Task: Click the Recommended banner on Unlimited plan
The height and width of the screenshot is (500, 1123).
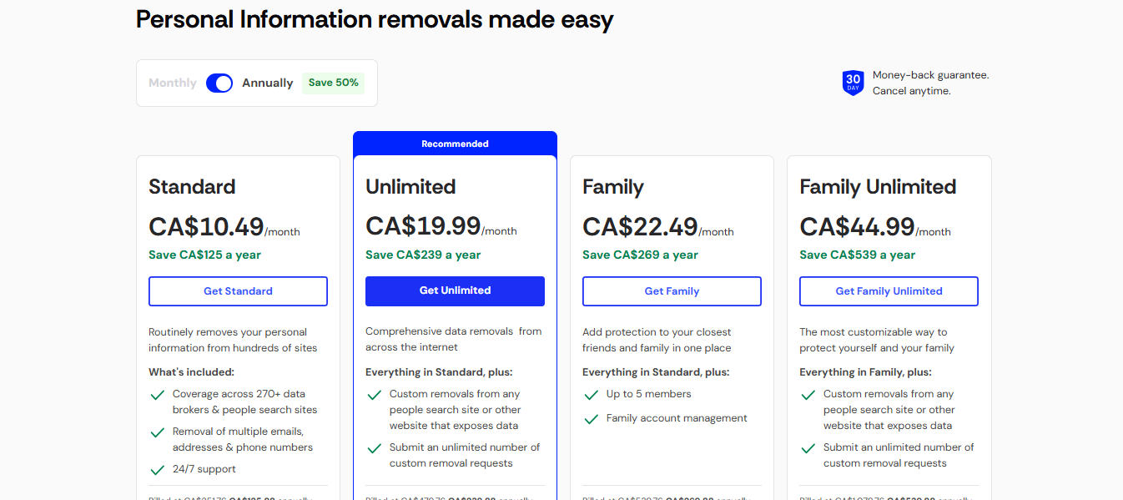Action: tap(455, 144)
